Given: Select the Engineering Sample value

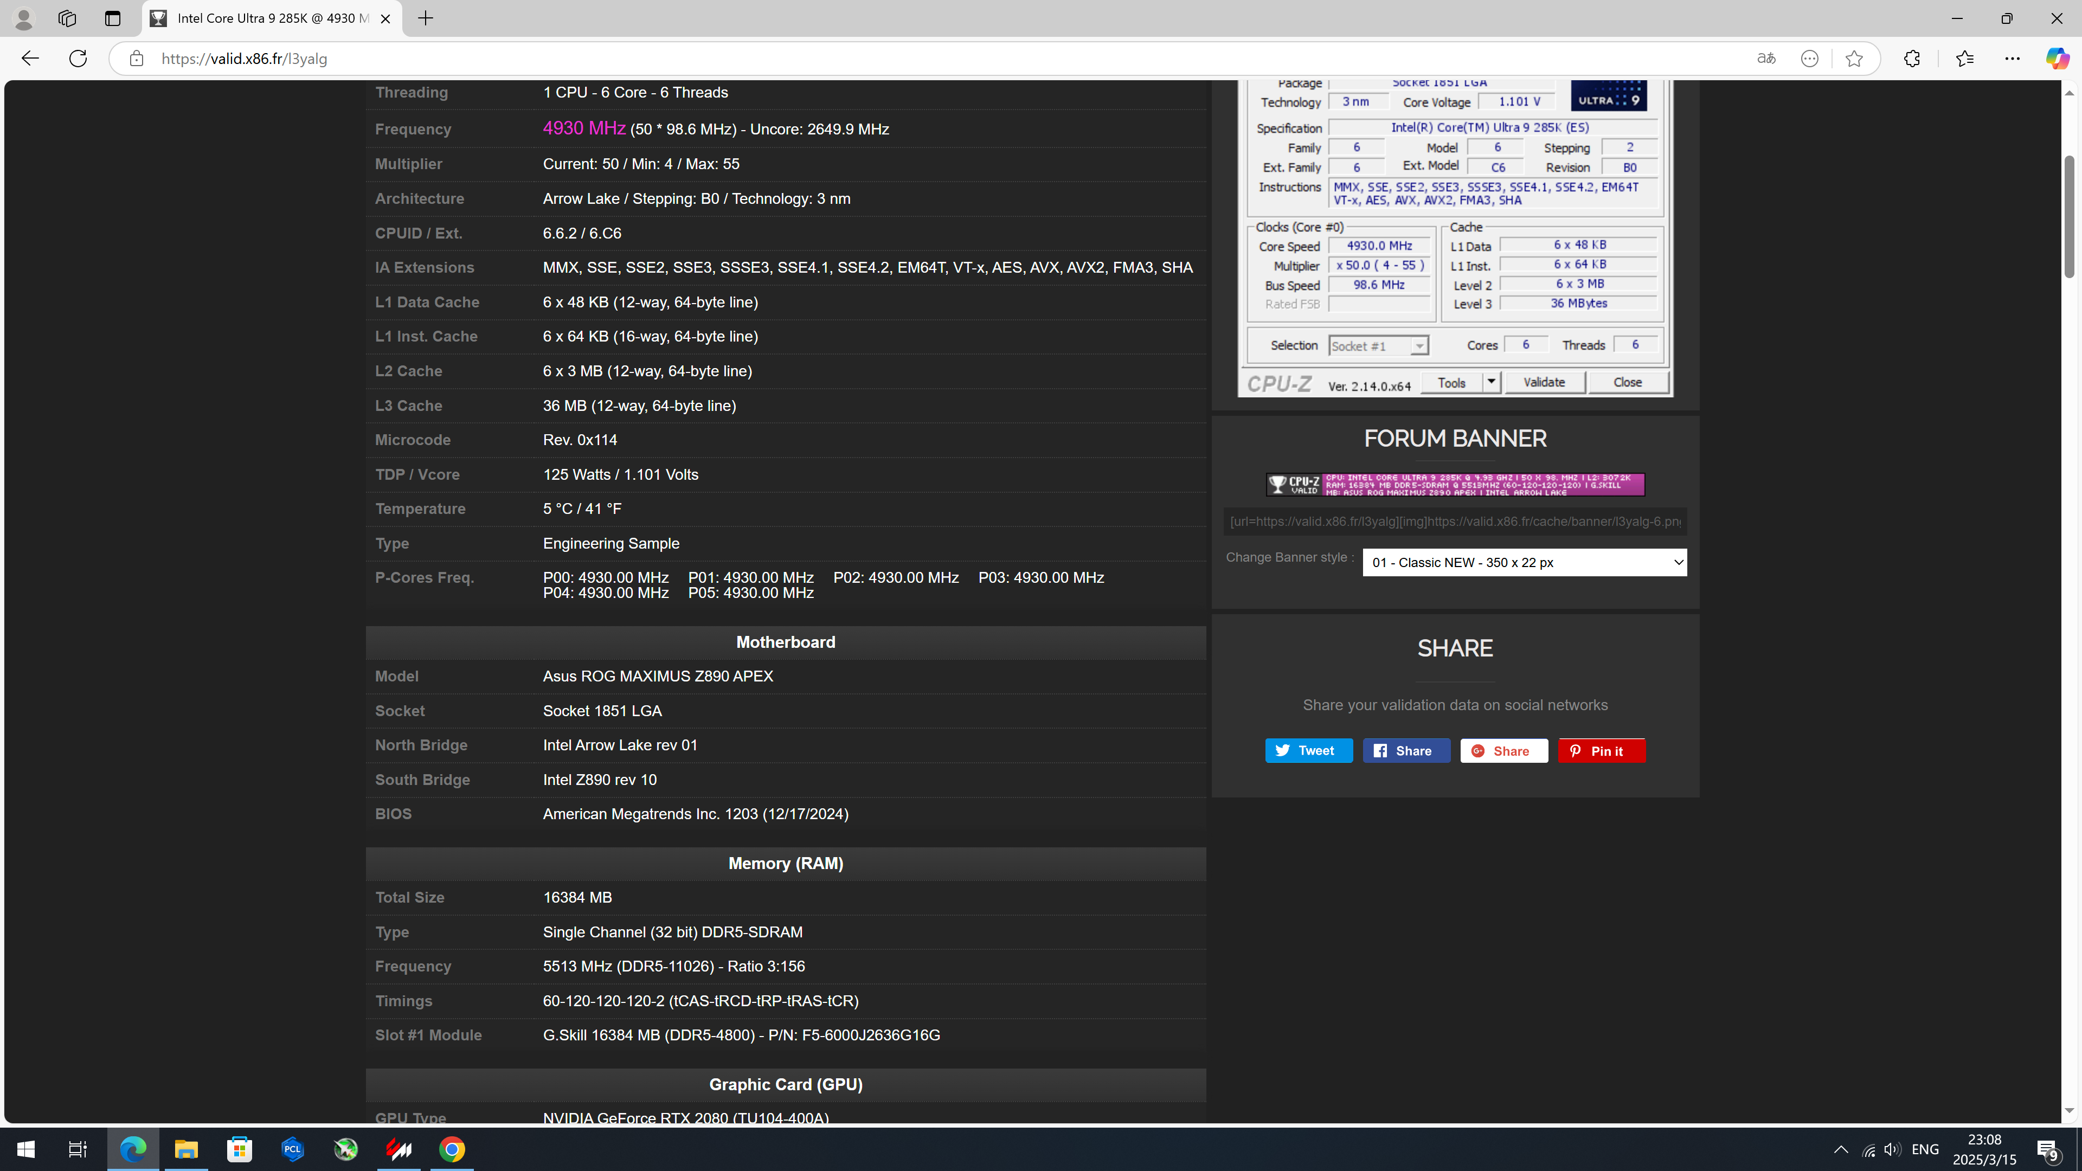Looking at the screenshot, I should pyautogui.click(x=611, y=544).
